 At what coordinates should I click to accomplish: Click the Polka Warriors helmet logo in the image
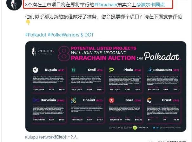pos(34,51)
